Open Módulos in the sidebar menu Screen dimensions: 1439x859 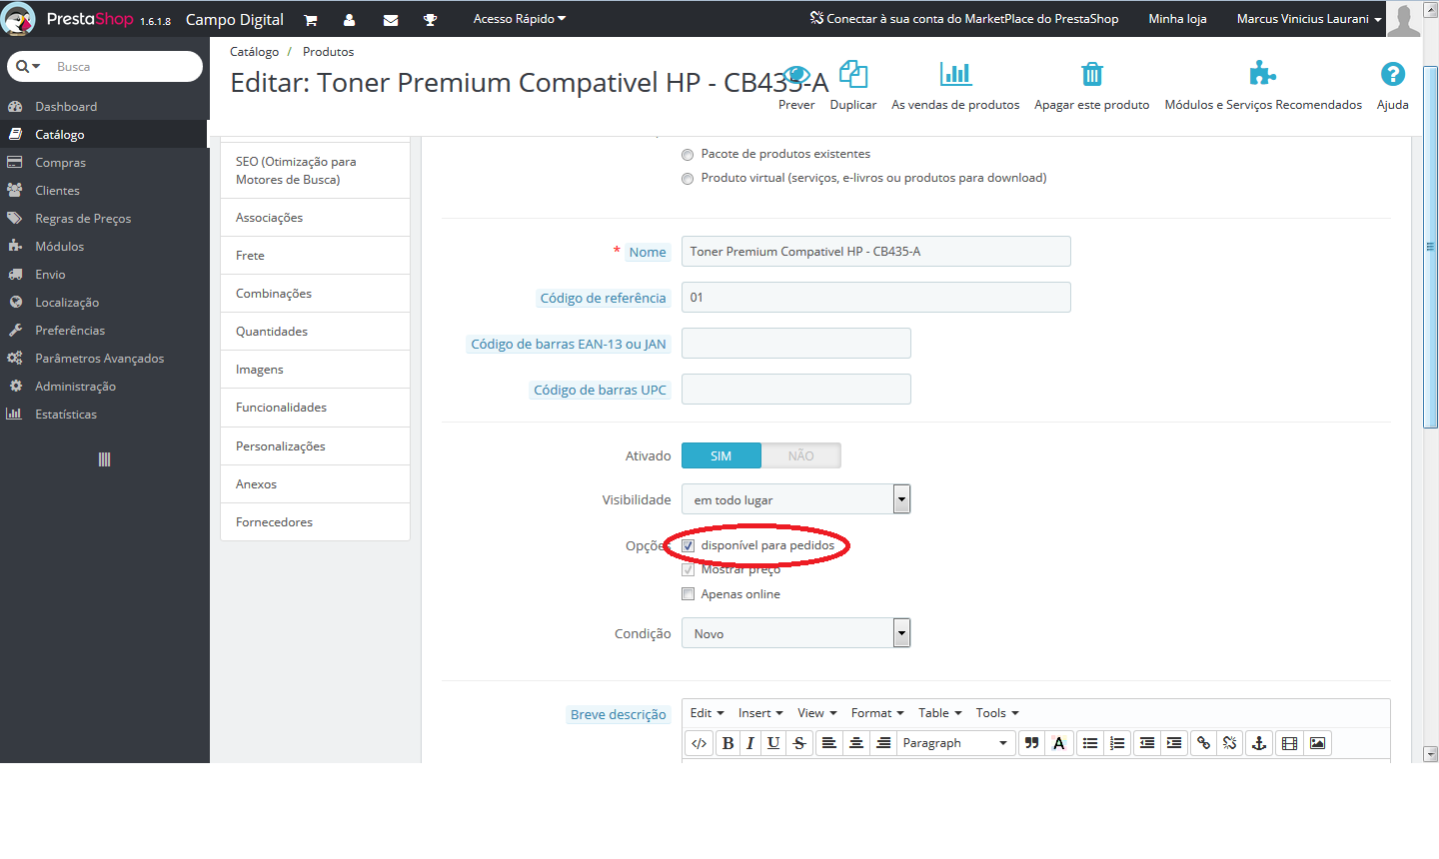104,247
